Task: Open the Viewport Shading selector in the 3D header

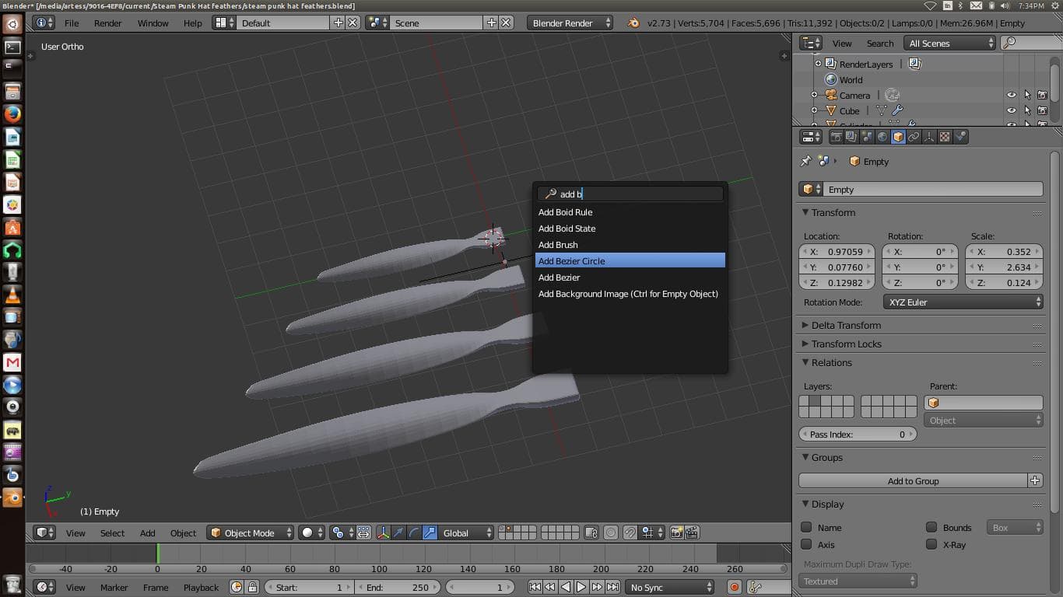Action: coord(307,532)
